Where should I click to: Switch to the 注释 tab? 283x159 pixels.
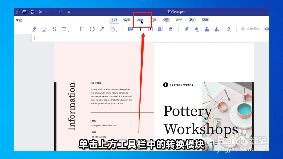(x=114, y=20)
